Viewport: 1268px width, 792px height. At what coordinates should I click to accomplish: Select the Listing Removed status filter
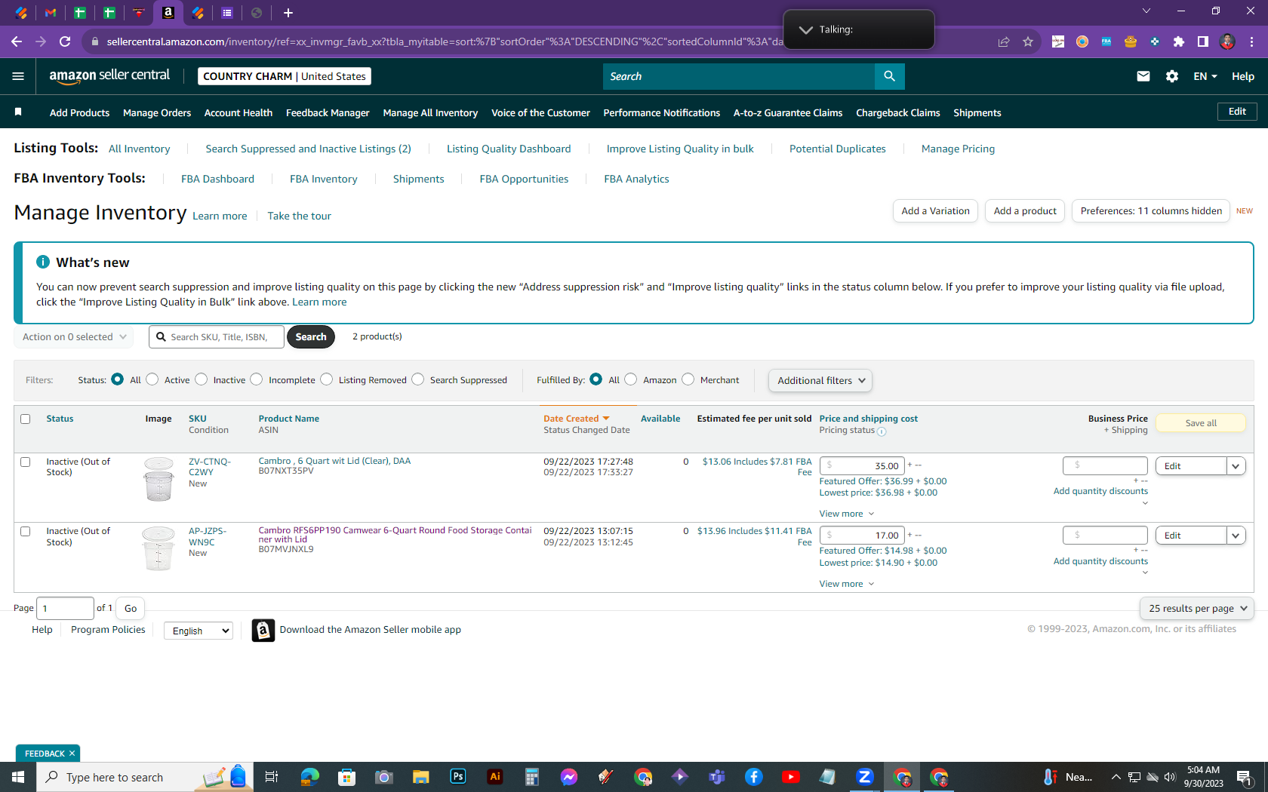click(x=327, y=379)
